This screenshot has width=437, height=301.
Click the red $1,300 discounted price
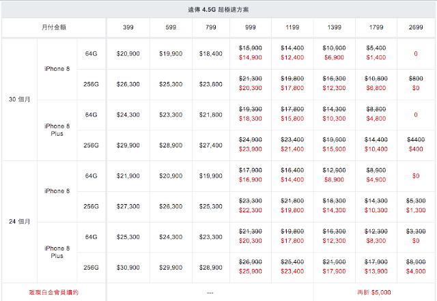(x=416, y=211)
